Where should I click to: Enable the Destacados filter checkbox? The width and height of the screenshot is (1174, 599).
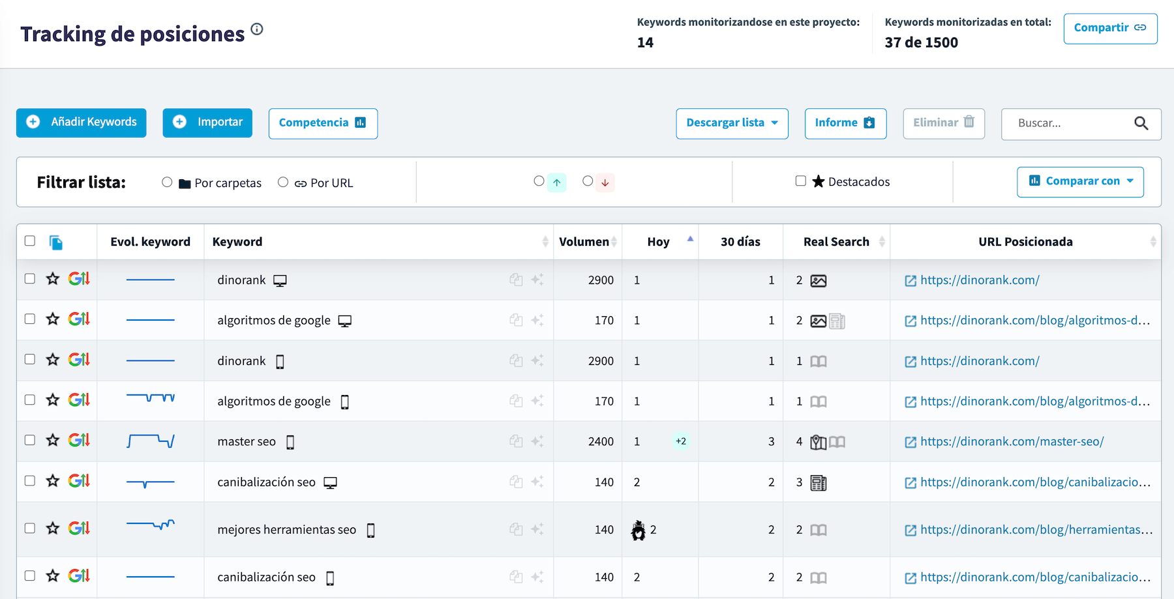tap(801, 181)
